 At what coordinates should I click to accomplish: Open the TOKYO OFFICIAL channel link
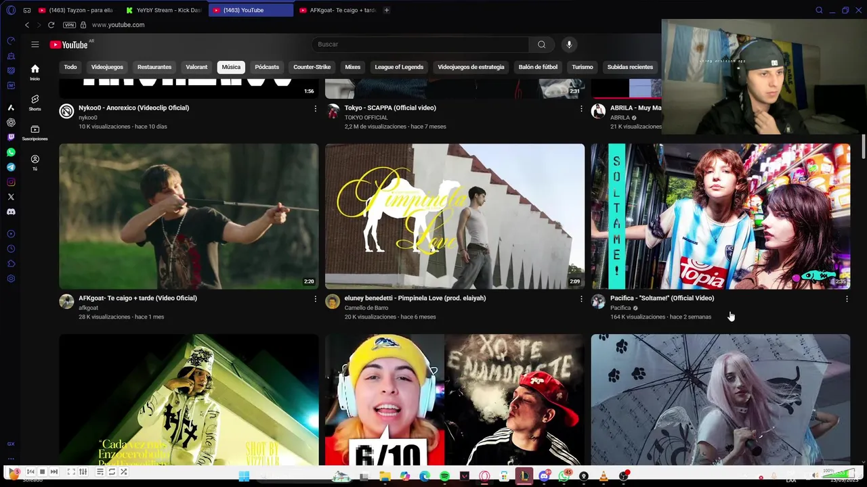click(366, 118)
